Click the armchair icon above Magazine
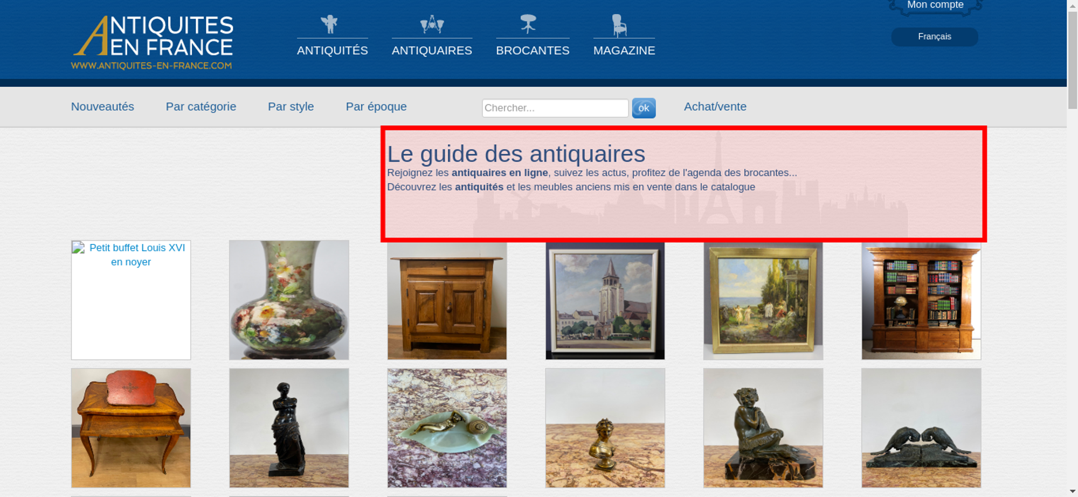 619,25
